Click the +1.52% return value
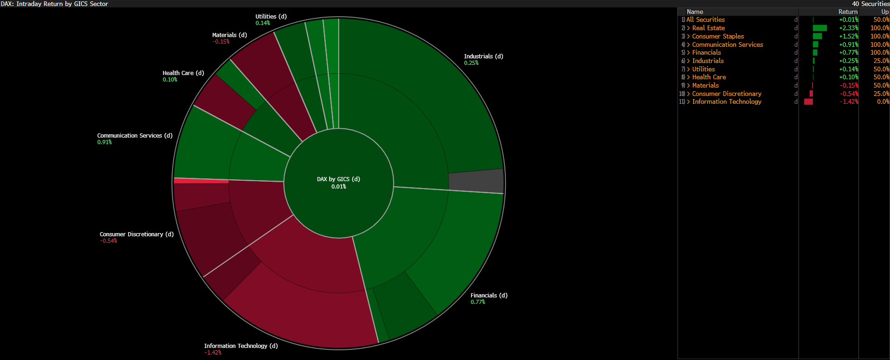 (x=849, y=37)
